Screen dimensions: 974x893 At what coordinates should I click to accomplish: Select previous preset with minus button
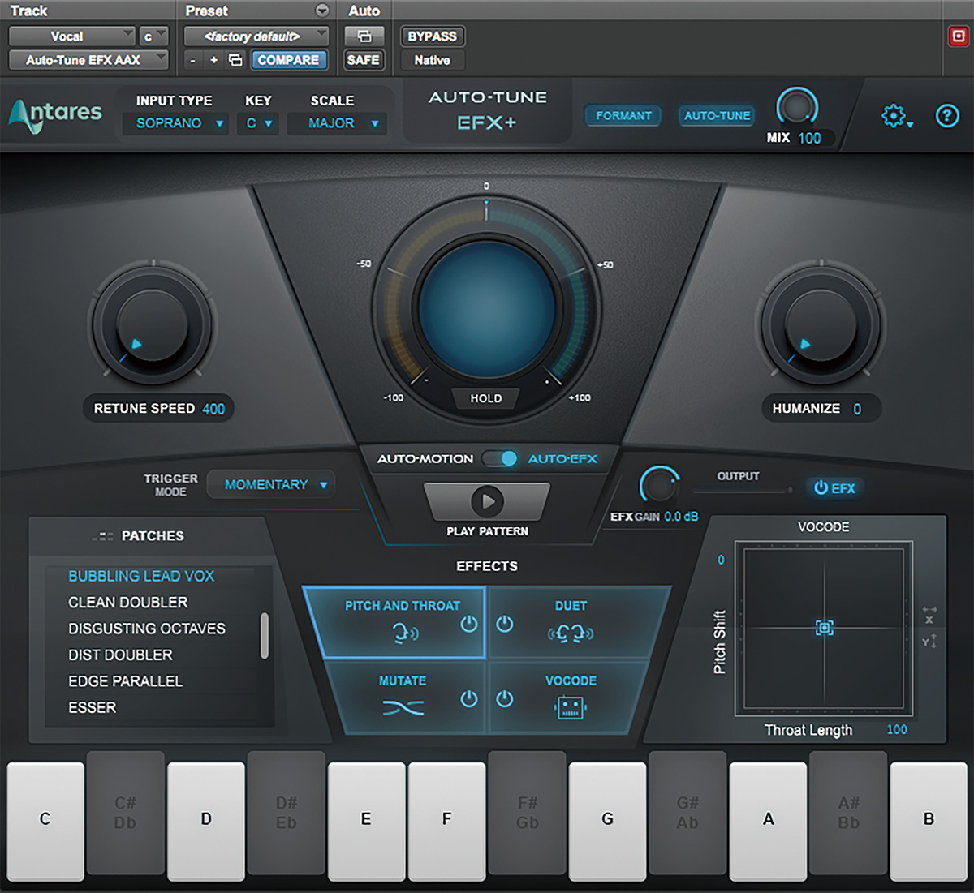192,60
